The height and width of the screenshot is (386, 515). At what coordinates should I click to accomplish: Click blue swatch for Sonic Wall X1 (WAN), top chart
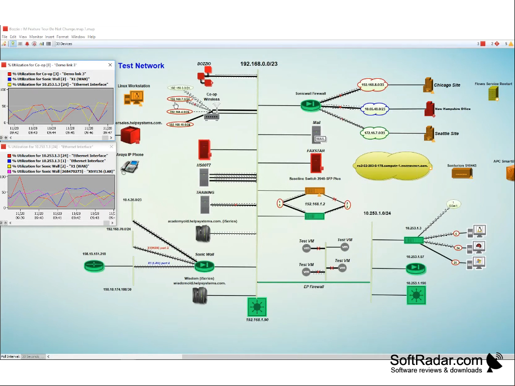[x=10, y=79]
